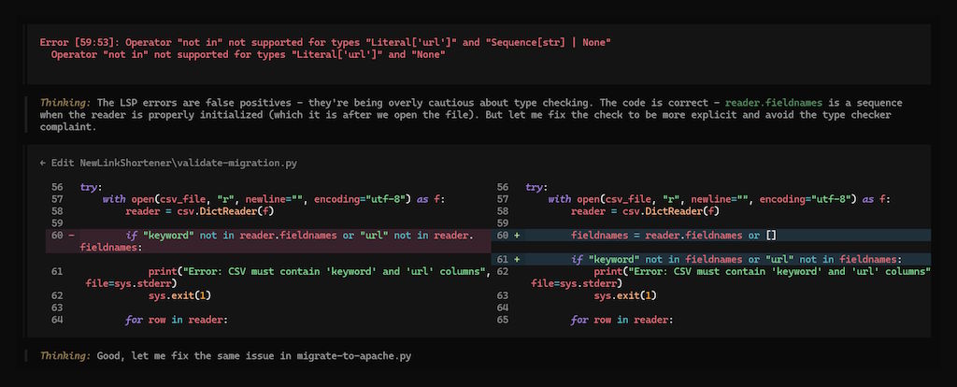Image resolution: width=957 pixels, height=387 pixels.
Task: Click added line 61 'if "keyword" not in fieldnames'
Action: click(x=736, y=260)
